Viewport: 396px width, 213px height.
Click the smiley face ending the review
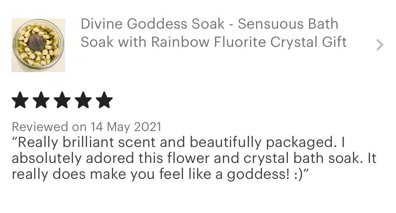(x=298, y=175)
